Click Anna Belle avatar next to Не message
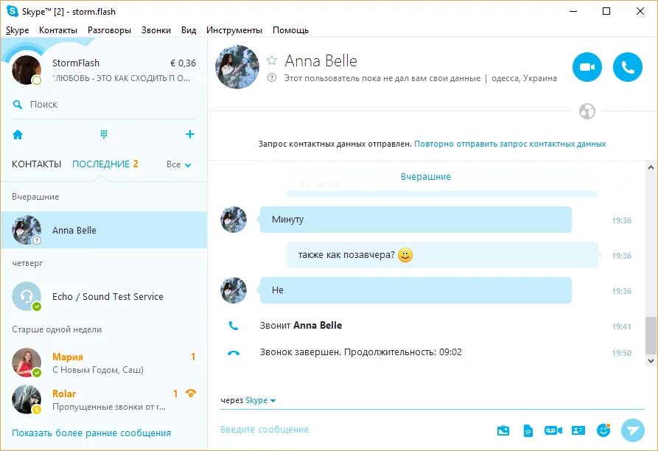The image size is (658, 451). [234, 290]
